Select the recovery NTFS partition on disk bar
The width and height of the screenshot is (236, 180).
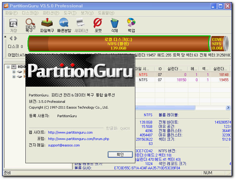[217, 44]
